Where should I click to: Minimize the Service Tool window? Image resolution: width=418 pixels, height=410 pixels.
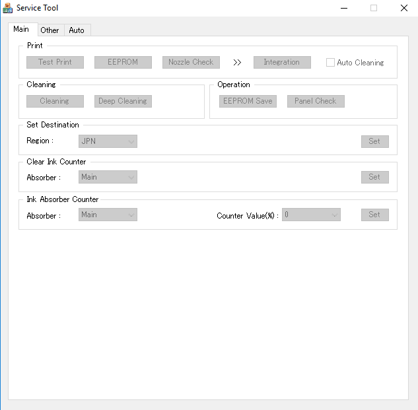pos(344,8)
